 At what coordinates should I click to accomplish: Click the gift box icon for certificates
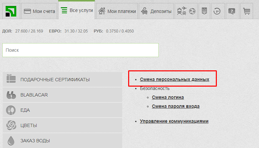click(11, 80)
